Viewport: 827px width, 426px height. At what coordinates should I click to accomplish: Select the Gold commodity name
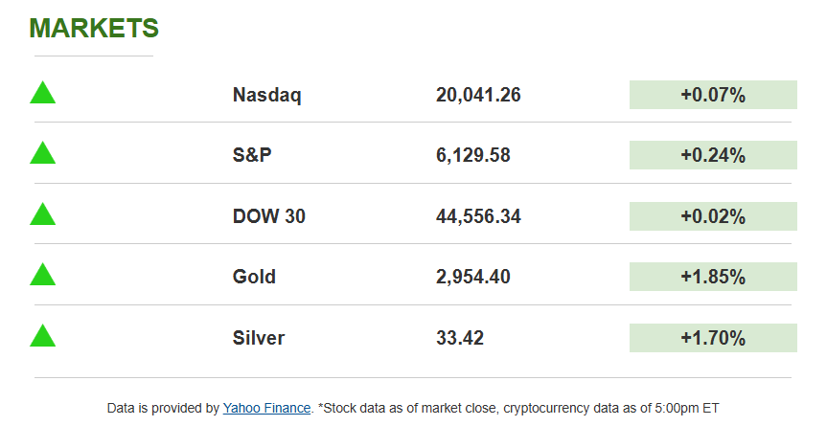click(x=254, y=277)
